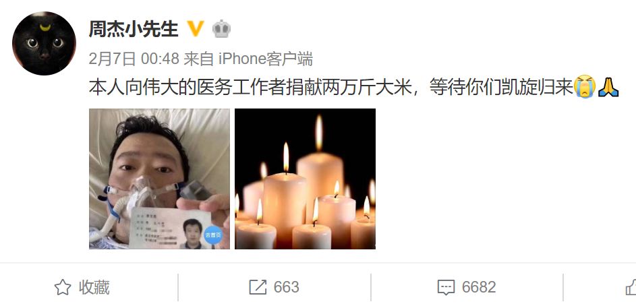Image resolution: width=636 pixels, height=308 pixels.
Task: Open the 6682 comments count
Action: [479, 287]
